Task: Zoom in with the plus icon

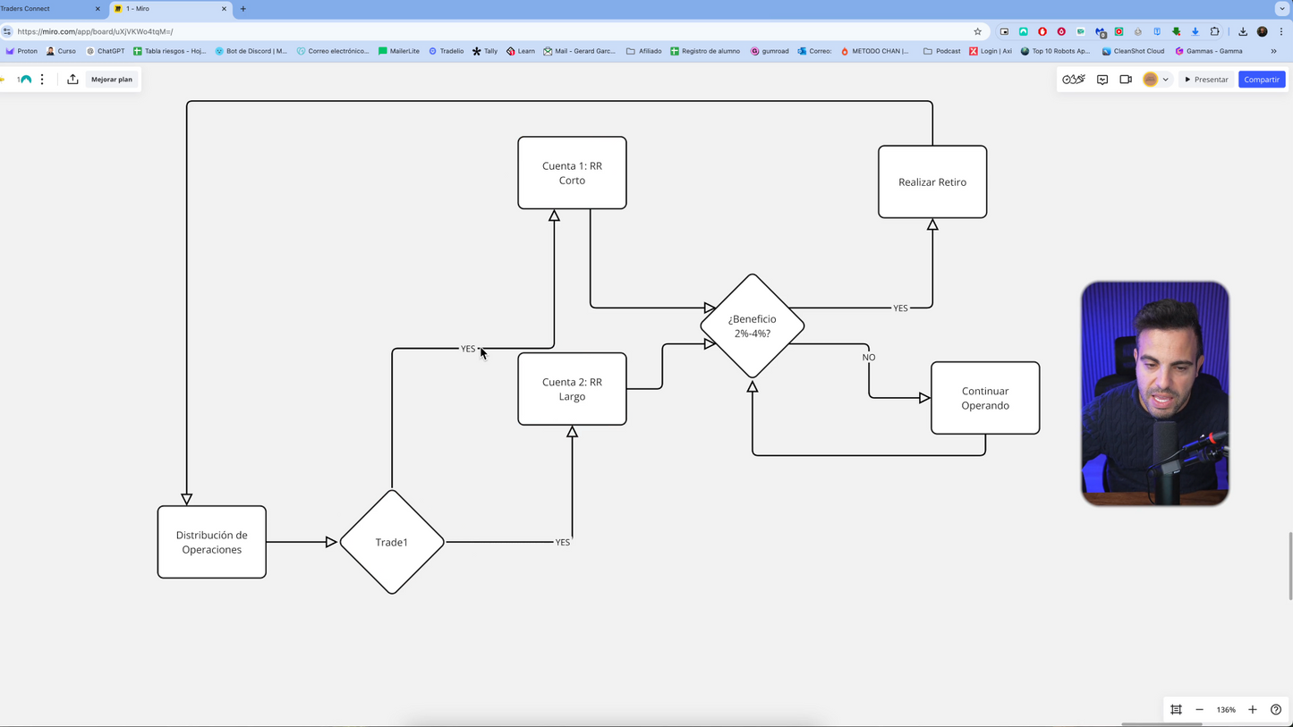Action: 1253,709
